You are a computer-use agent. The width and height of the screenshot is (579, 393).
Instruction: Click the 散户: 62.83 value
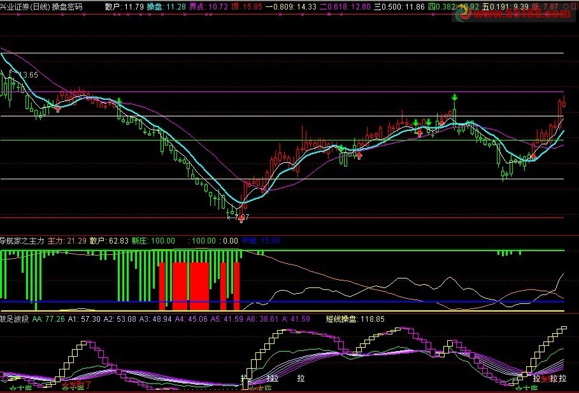coord(109,241)
